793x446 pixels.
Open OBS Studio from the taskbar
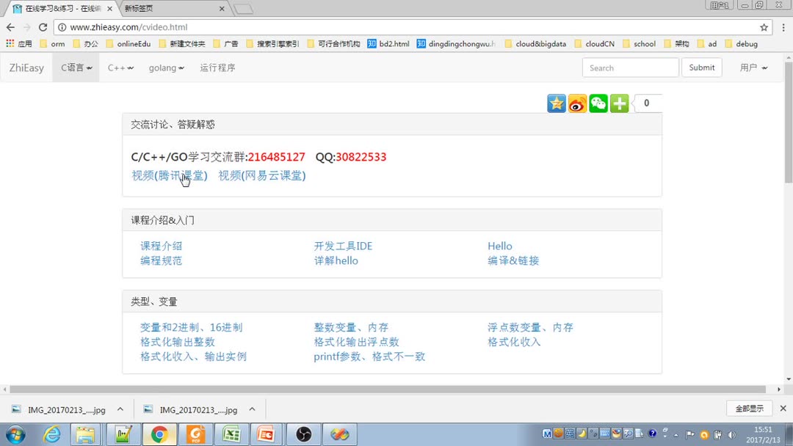[x=303, y=434]
